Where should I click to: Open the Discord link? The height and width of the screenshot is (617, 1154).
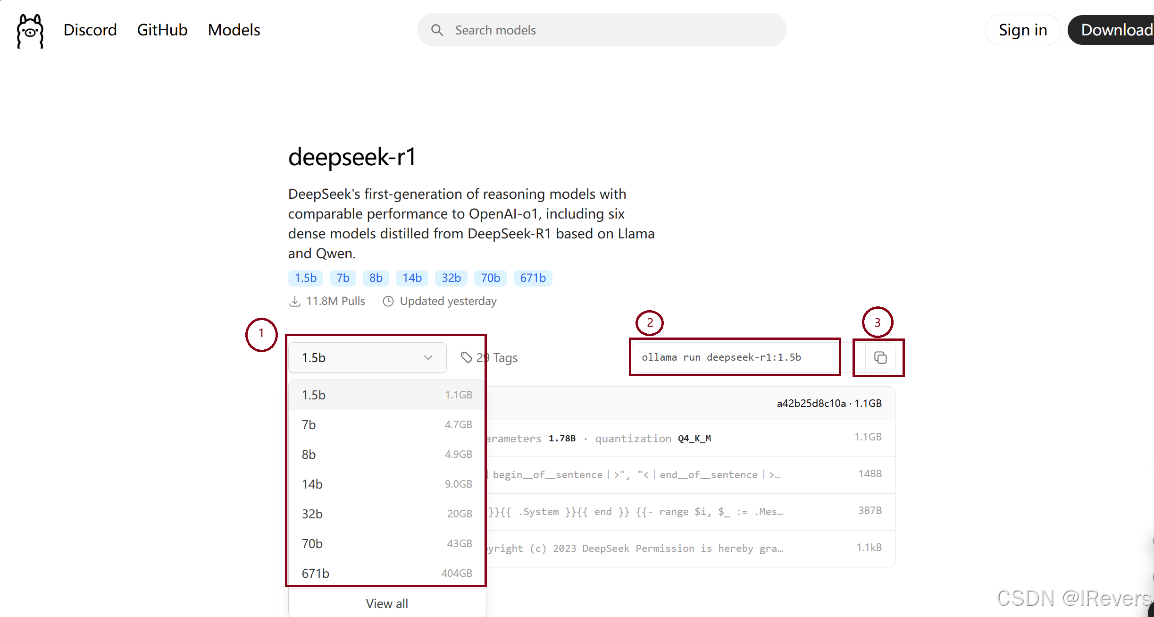pos(90,30)
